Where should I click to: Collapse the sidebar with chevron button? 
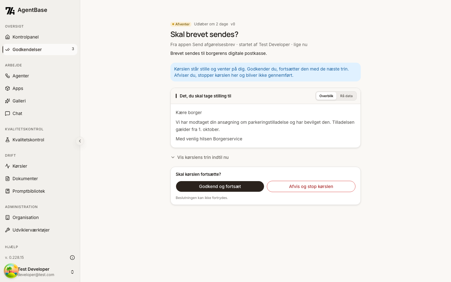[80, 141]
